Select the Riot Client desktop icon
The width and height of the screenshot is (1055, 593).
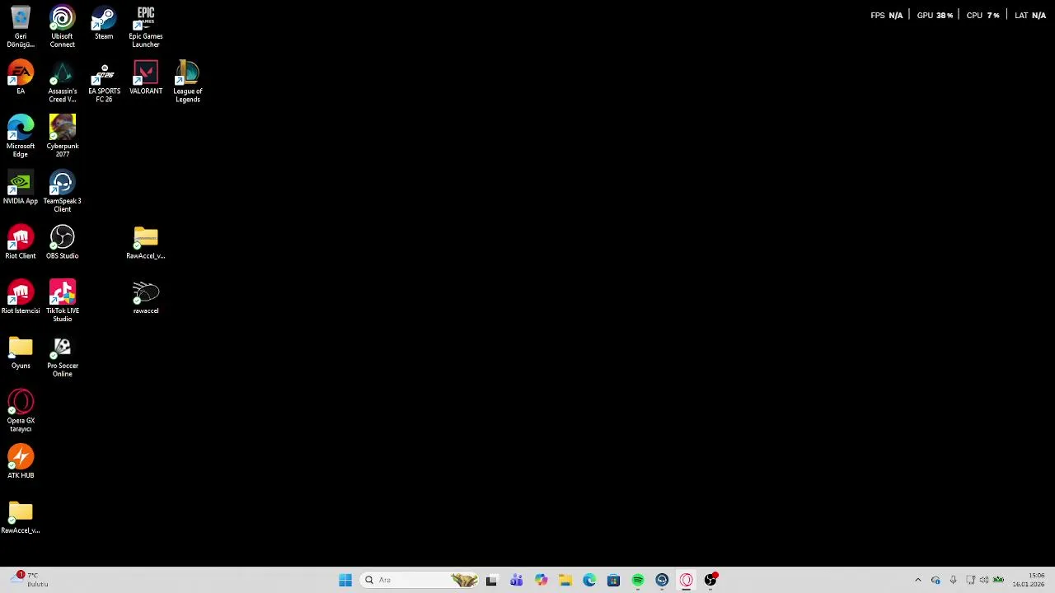pos(21,243)
